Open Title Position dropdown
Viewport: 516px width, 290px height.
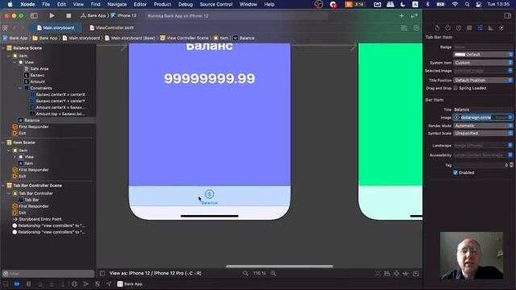pyautogui.click(x=483, y=81)
